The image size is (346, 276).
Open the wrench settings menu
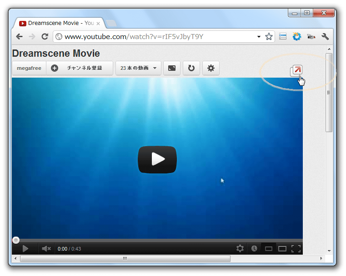[x=325, y=37]
